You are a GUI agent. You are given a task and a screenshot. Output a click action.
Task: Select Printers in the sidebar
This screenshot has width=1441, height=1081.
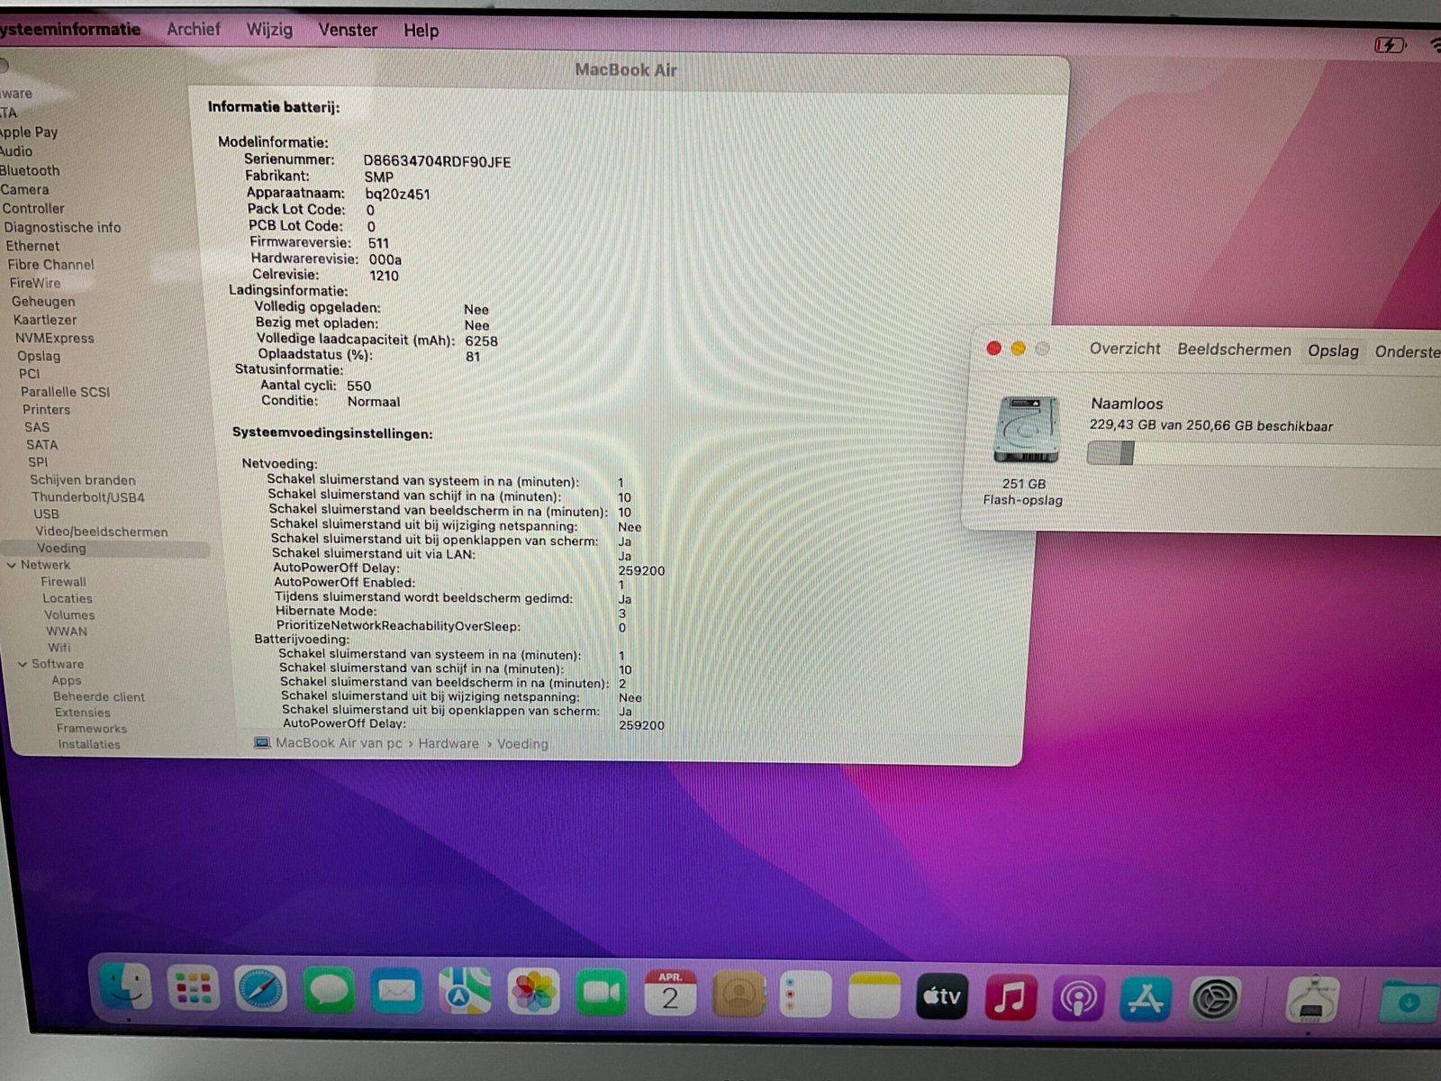(46, 409)
